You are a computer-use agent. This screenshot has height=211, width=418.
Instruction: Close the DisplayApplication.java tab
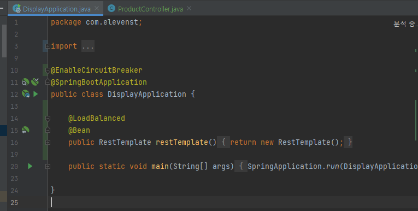97,9
